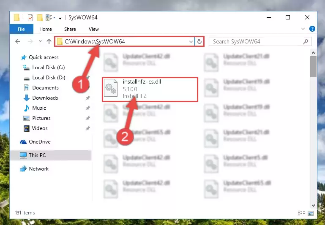
Task: Click the scrollbar up arrow
Action: (x=313, y=53)
